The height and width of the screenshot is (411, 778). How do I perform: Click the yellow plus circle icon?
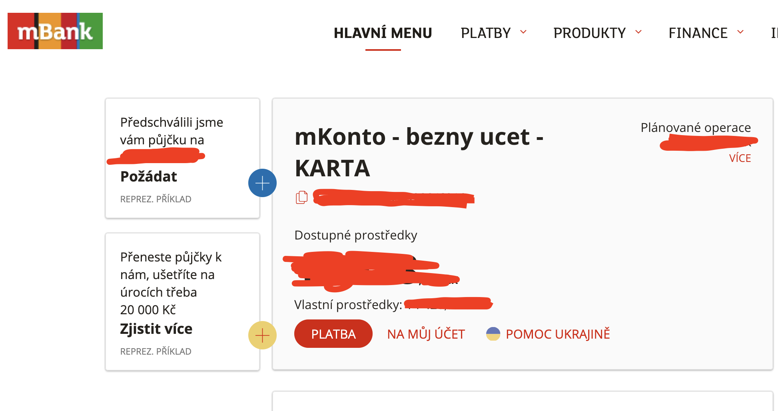click(262, 335)
